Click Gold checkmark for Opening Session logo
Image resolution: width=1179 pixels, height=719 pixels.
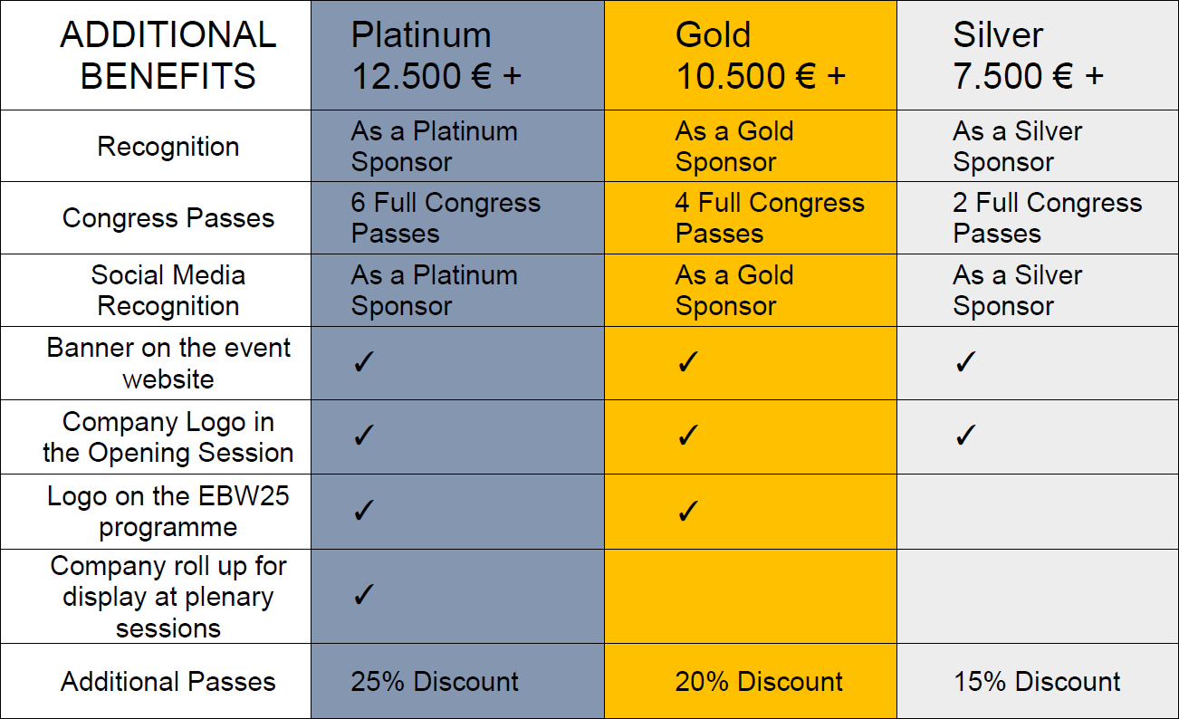(687, 436)
